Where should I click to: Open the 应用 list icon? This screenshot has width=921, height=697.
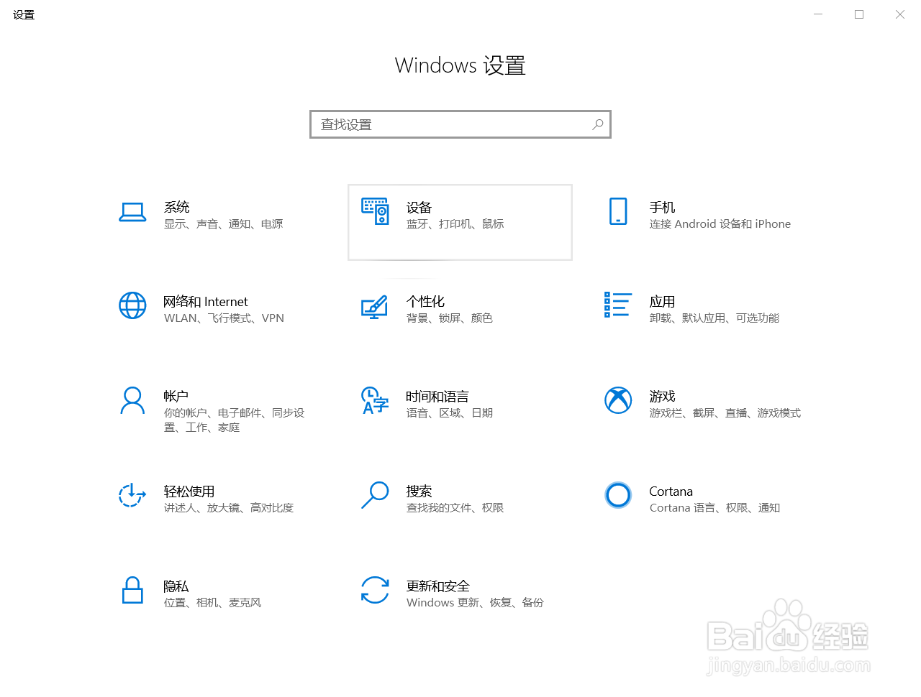[x=618, y=305]
